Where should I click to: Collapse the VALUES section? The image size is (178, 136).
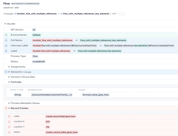click(x=5, y=24)
